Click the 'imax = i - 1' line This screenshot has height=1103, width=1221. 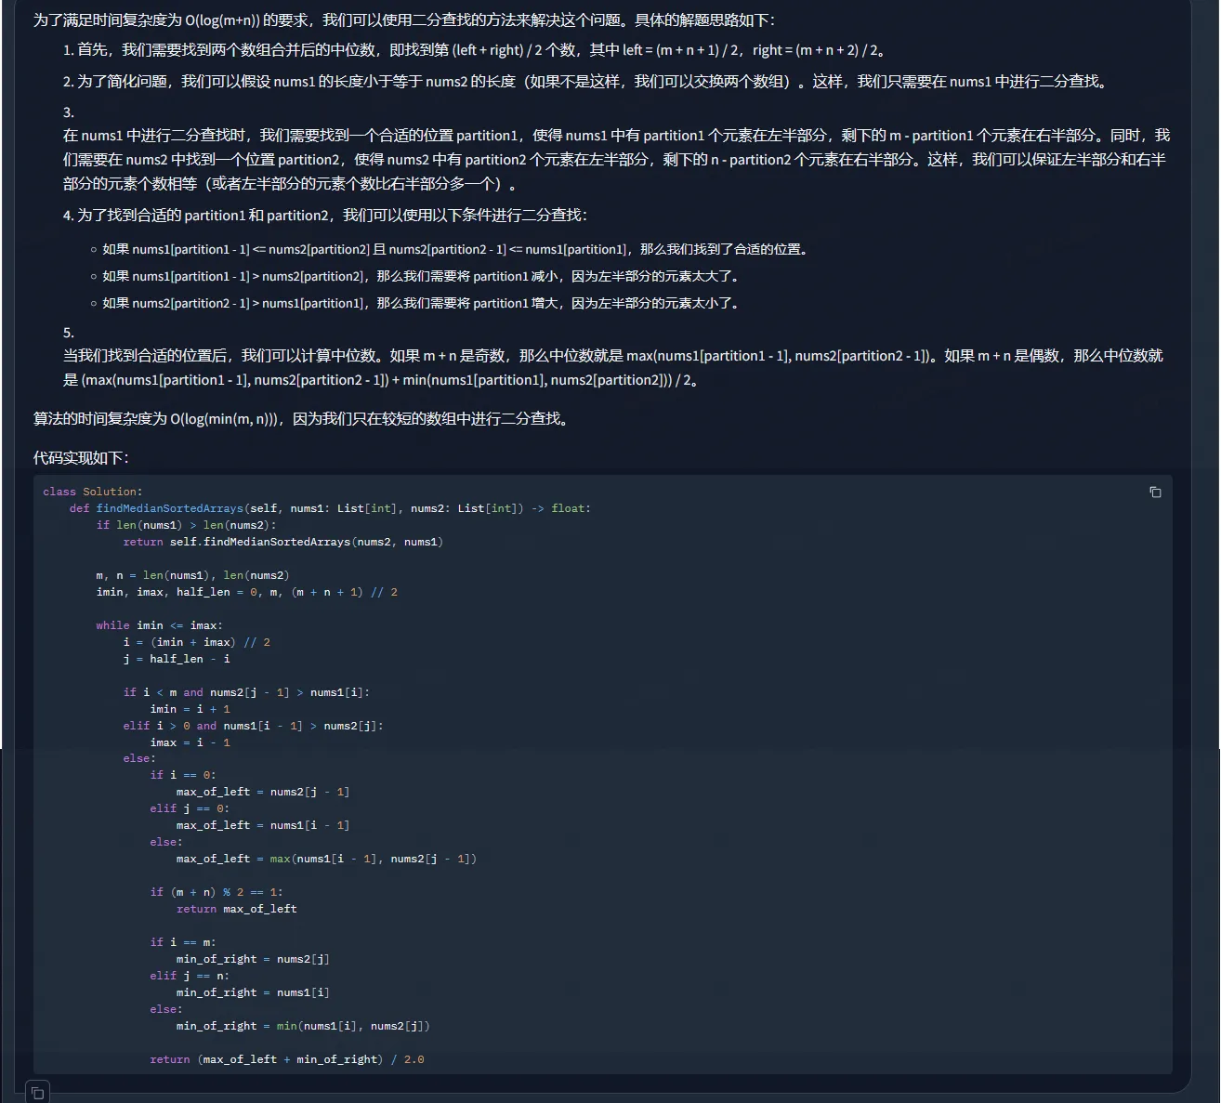pos(190,742)
